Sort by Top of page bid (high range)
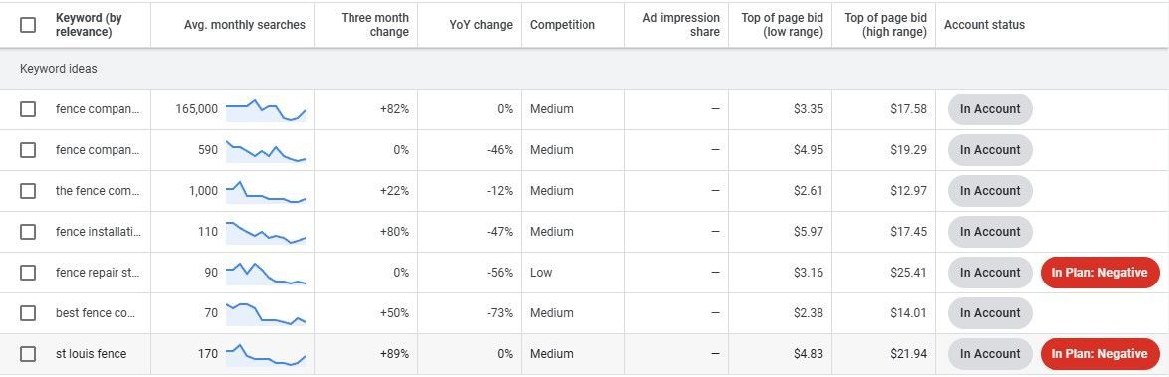This screenshot has width=1169, height=377. click(x=885, y=25)
